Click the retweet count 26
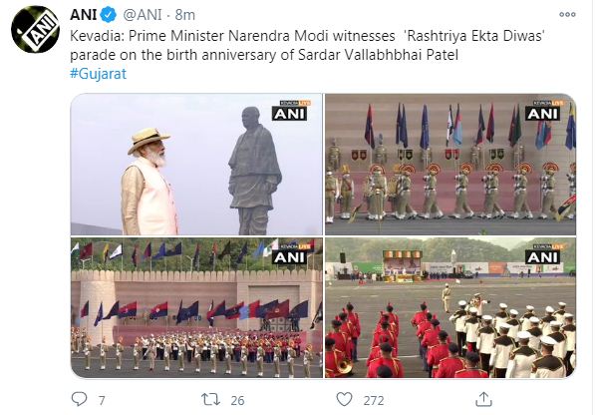 coord(237,400)
